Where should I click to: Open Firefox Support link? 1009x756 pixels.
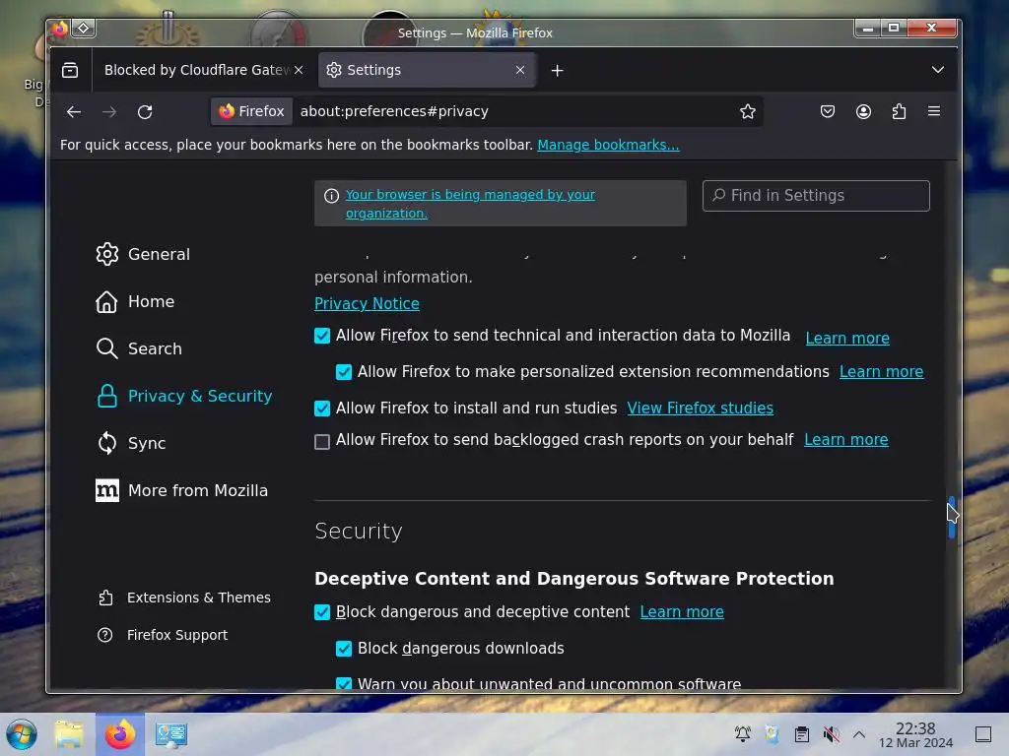tap(163, 635)
